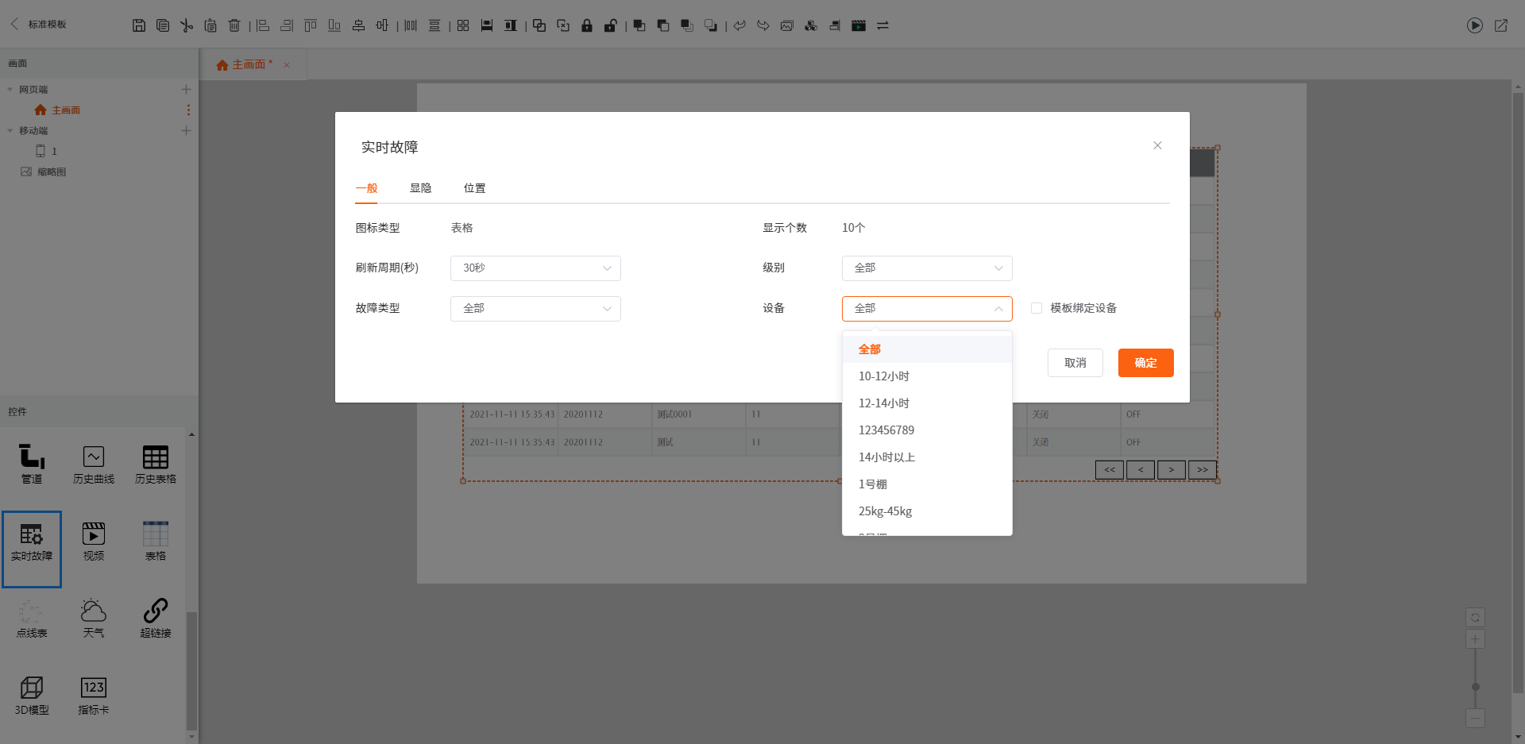Click the open-in-new-window export icon
Viewport: 1525px width, 744px height.
pyautogui.click(x=1501, y=25)
